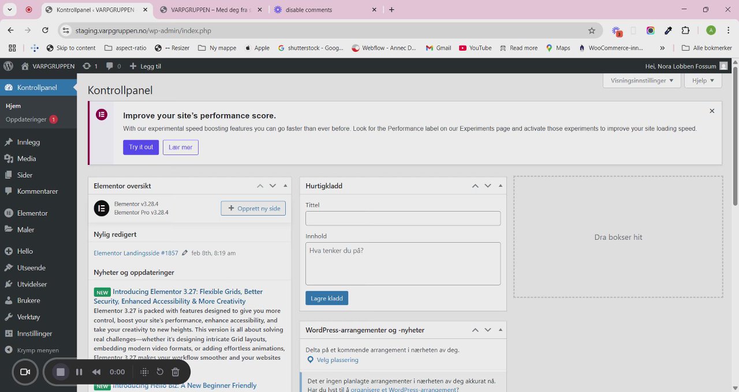Screen dimensions: 739x392
Task: Open the browser extensions puzzle icon
Action: coord(685,31)
